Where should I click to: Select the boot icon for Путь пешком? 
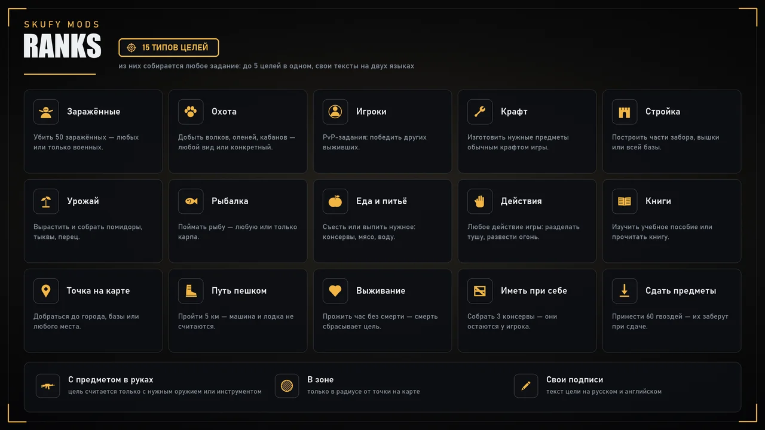pos(191,291)
